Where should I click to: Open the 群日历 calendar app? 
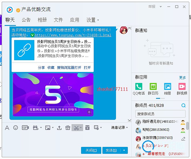(x=153, y=86)
